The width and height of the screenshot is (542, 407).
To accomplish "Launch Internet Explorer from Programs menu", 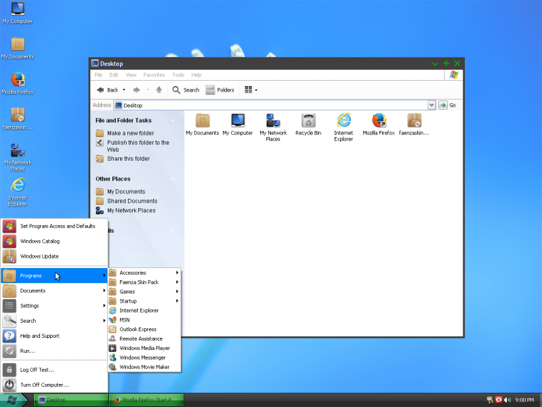I will [144, 311].
